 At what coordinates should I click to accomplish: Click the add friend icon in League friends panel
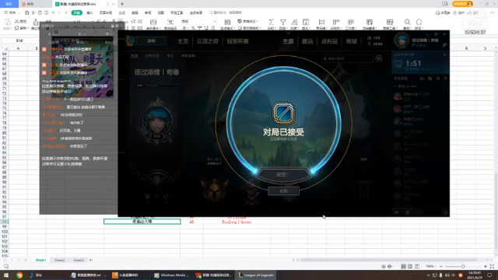pos(422,79)
